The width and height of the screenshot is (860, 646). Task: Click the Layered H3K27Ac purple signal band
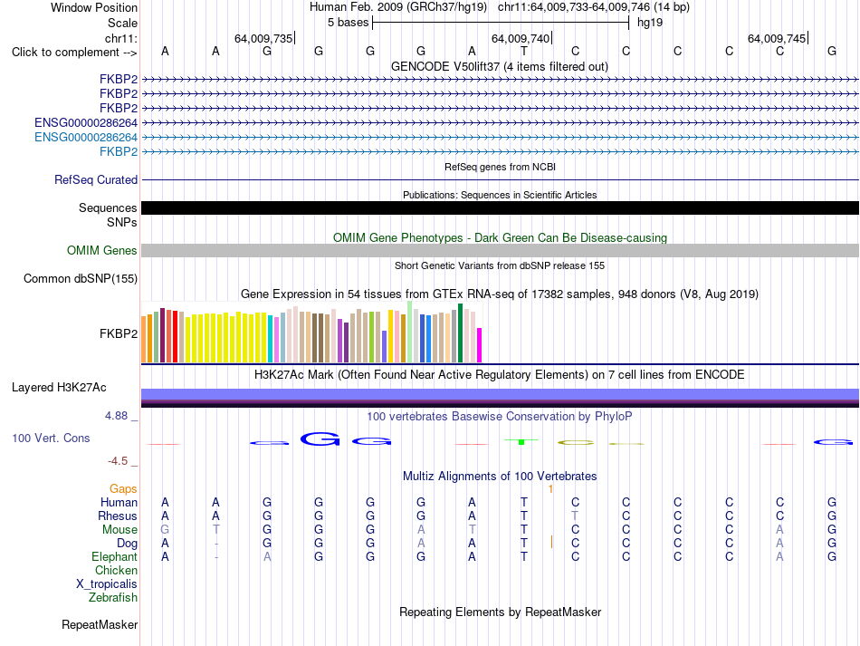pyautogui.click(x=500, y=395)
